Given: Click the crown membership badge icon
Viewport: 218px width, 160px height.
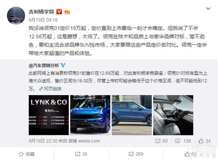Looking at the screenshot, I should (67, 12).
